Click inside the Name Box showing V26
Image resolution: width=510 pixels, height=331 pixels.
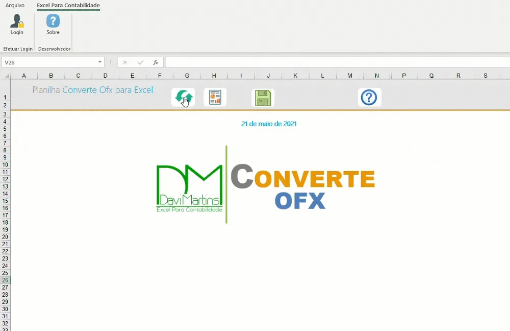pyautogui.click(x=50, y=62)
